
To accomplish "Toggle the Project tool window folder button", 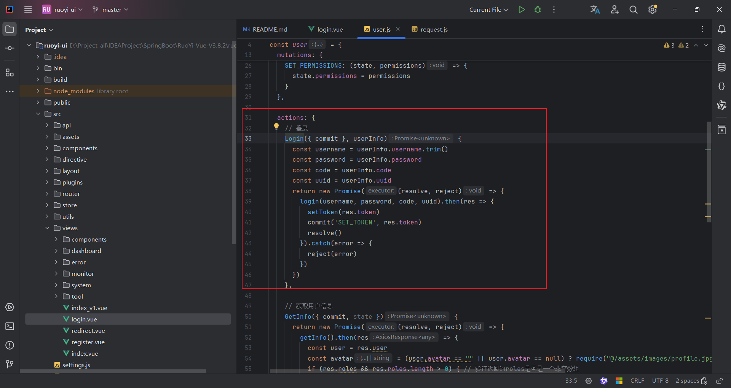I will pyautogui.click(x=10, y=29).
